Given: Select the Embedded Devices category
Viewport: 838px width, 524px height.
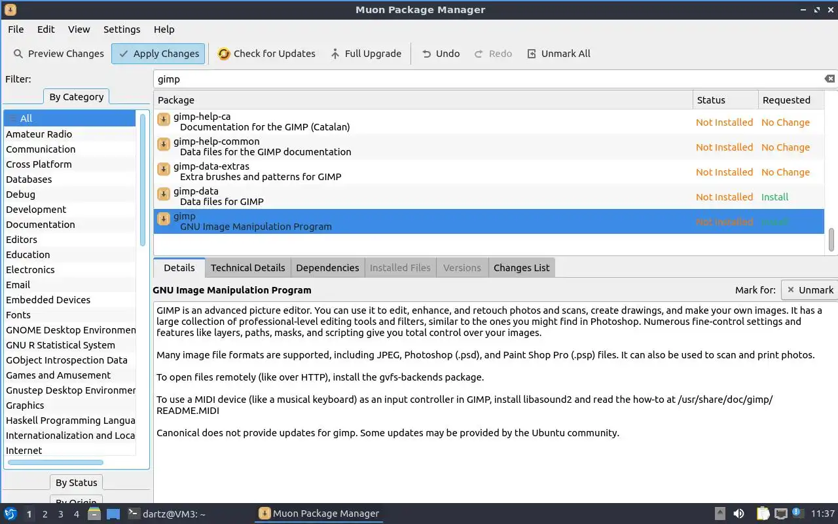Looking at the screenshot, I should (x=69, y=300).
